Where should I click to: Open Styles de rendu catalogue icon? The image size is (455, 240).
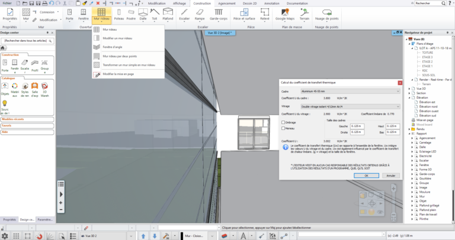[x=25, y=89]
